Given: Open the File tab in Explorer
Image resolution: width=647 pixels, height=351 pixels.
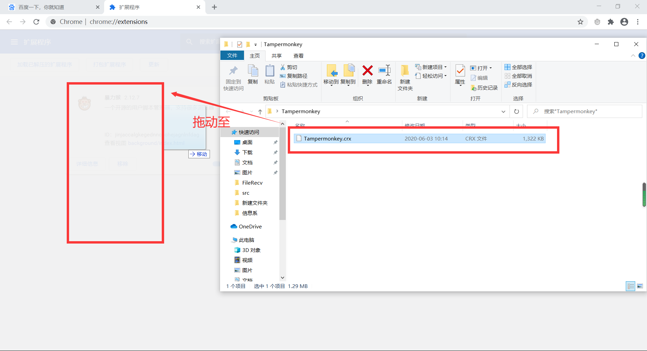Looking at the screenshot, I should [232, 56].
